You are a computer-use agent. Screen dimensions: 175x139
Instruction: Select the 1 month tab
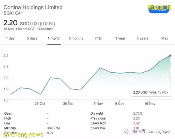54,38
